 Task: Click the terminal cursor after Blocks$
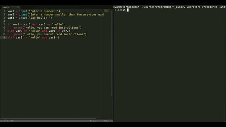(x=128, y=10)
